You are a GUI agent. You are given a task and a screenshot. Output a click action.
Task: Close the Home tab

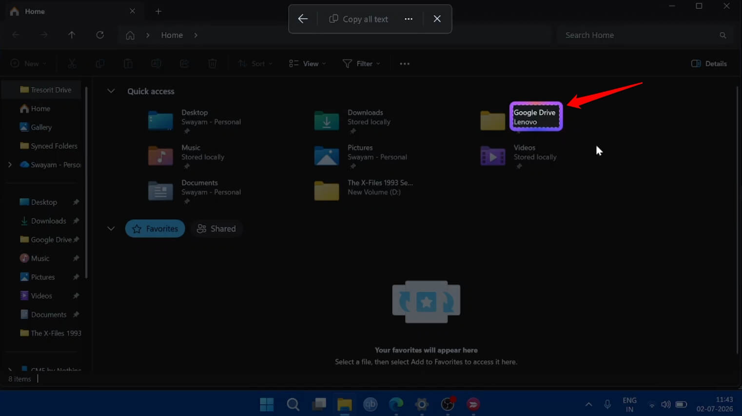pos(132,11)
